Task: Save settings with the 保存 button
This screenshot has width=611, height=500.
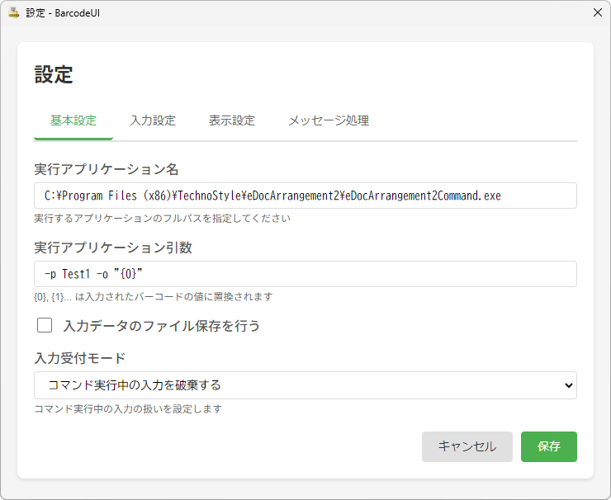Action: [548, 446]
